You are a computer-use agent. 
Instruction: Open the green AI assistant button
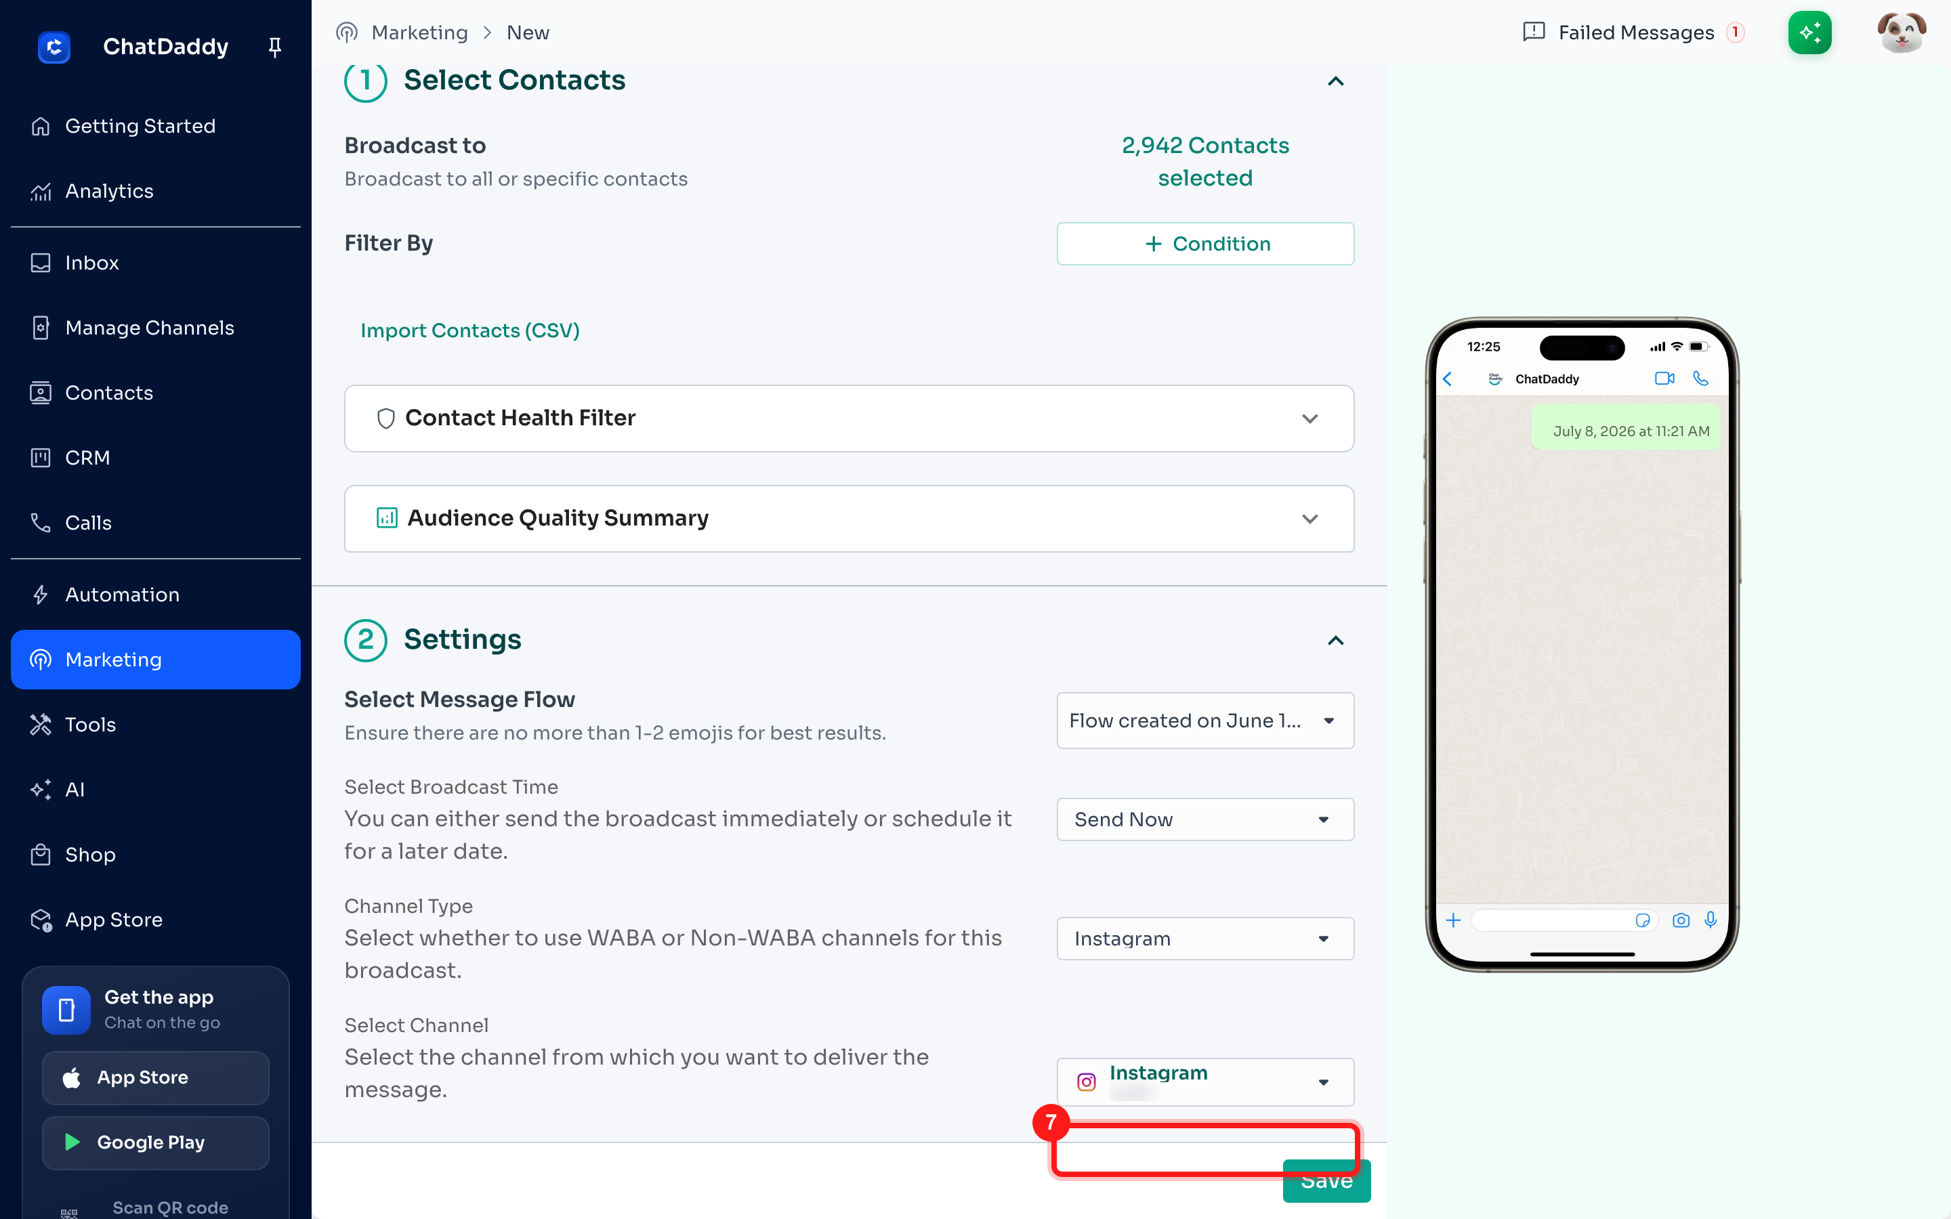click(x=1810, y=33)
